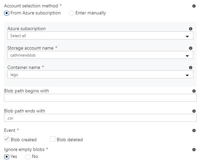
Task: Select Yes for Ignore empty blobs
Action: click(7, 156)
